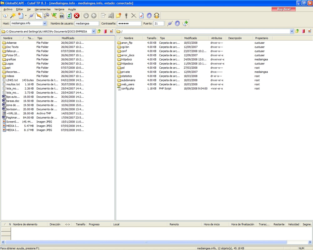Screen dimensions: 313x250
Task: Select the local insultos.txt file
Action: [13, 84]
